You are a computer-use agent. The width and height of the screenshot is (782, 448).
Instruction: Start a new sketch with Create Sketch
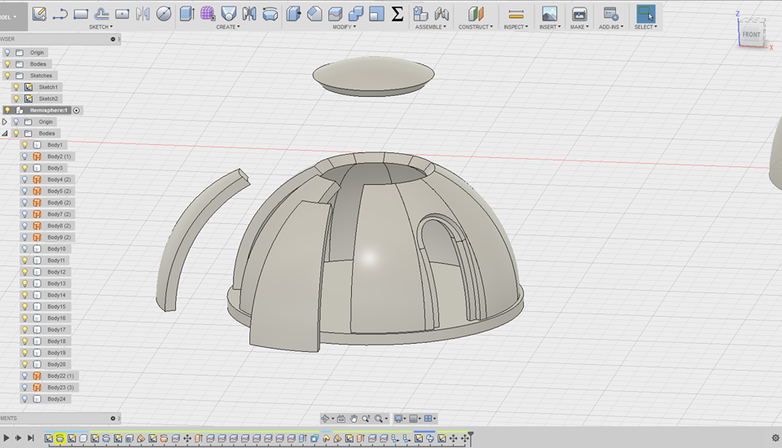coord(39,14)
